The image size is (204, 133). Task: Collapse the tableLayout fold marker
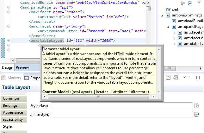point(9,41)
